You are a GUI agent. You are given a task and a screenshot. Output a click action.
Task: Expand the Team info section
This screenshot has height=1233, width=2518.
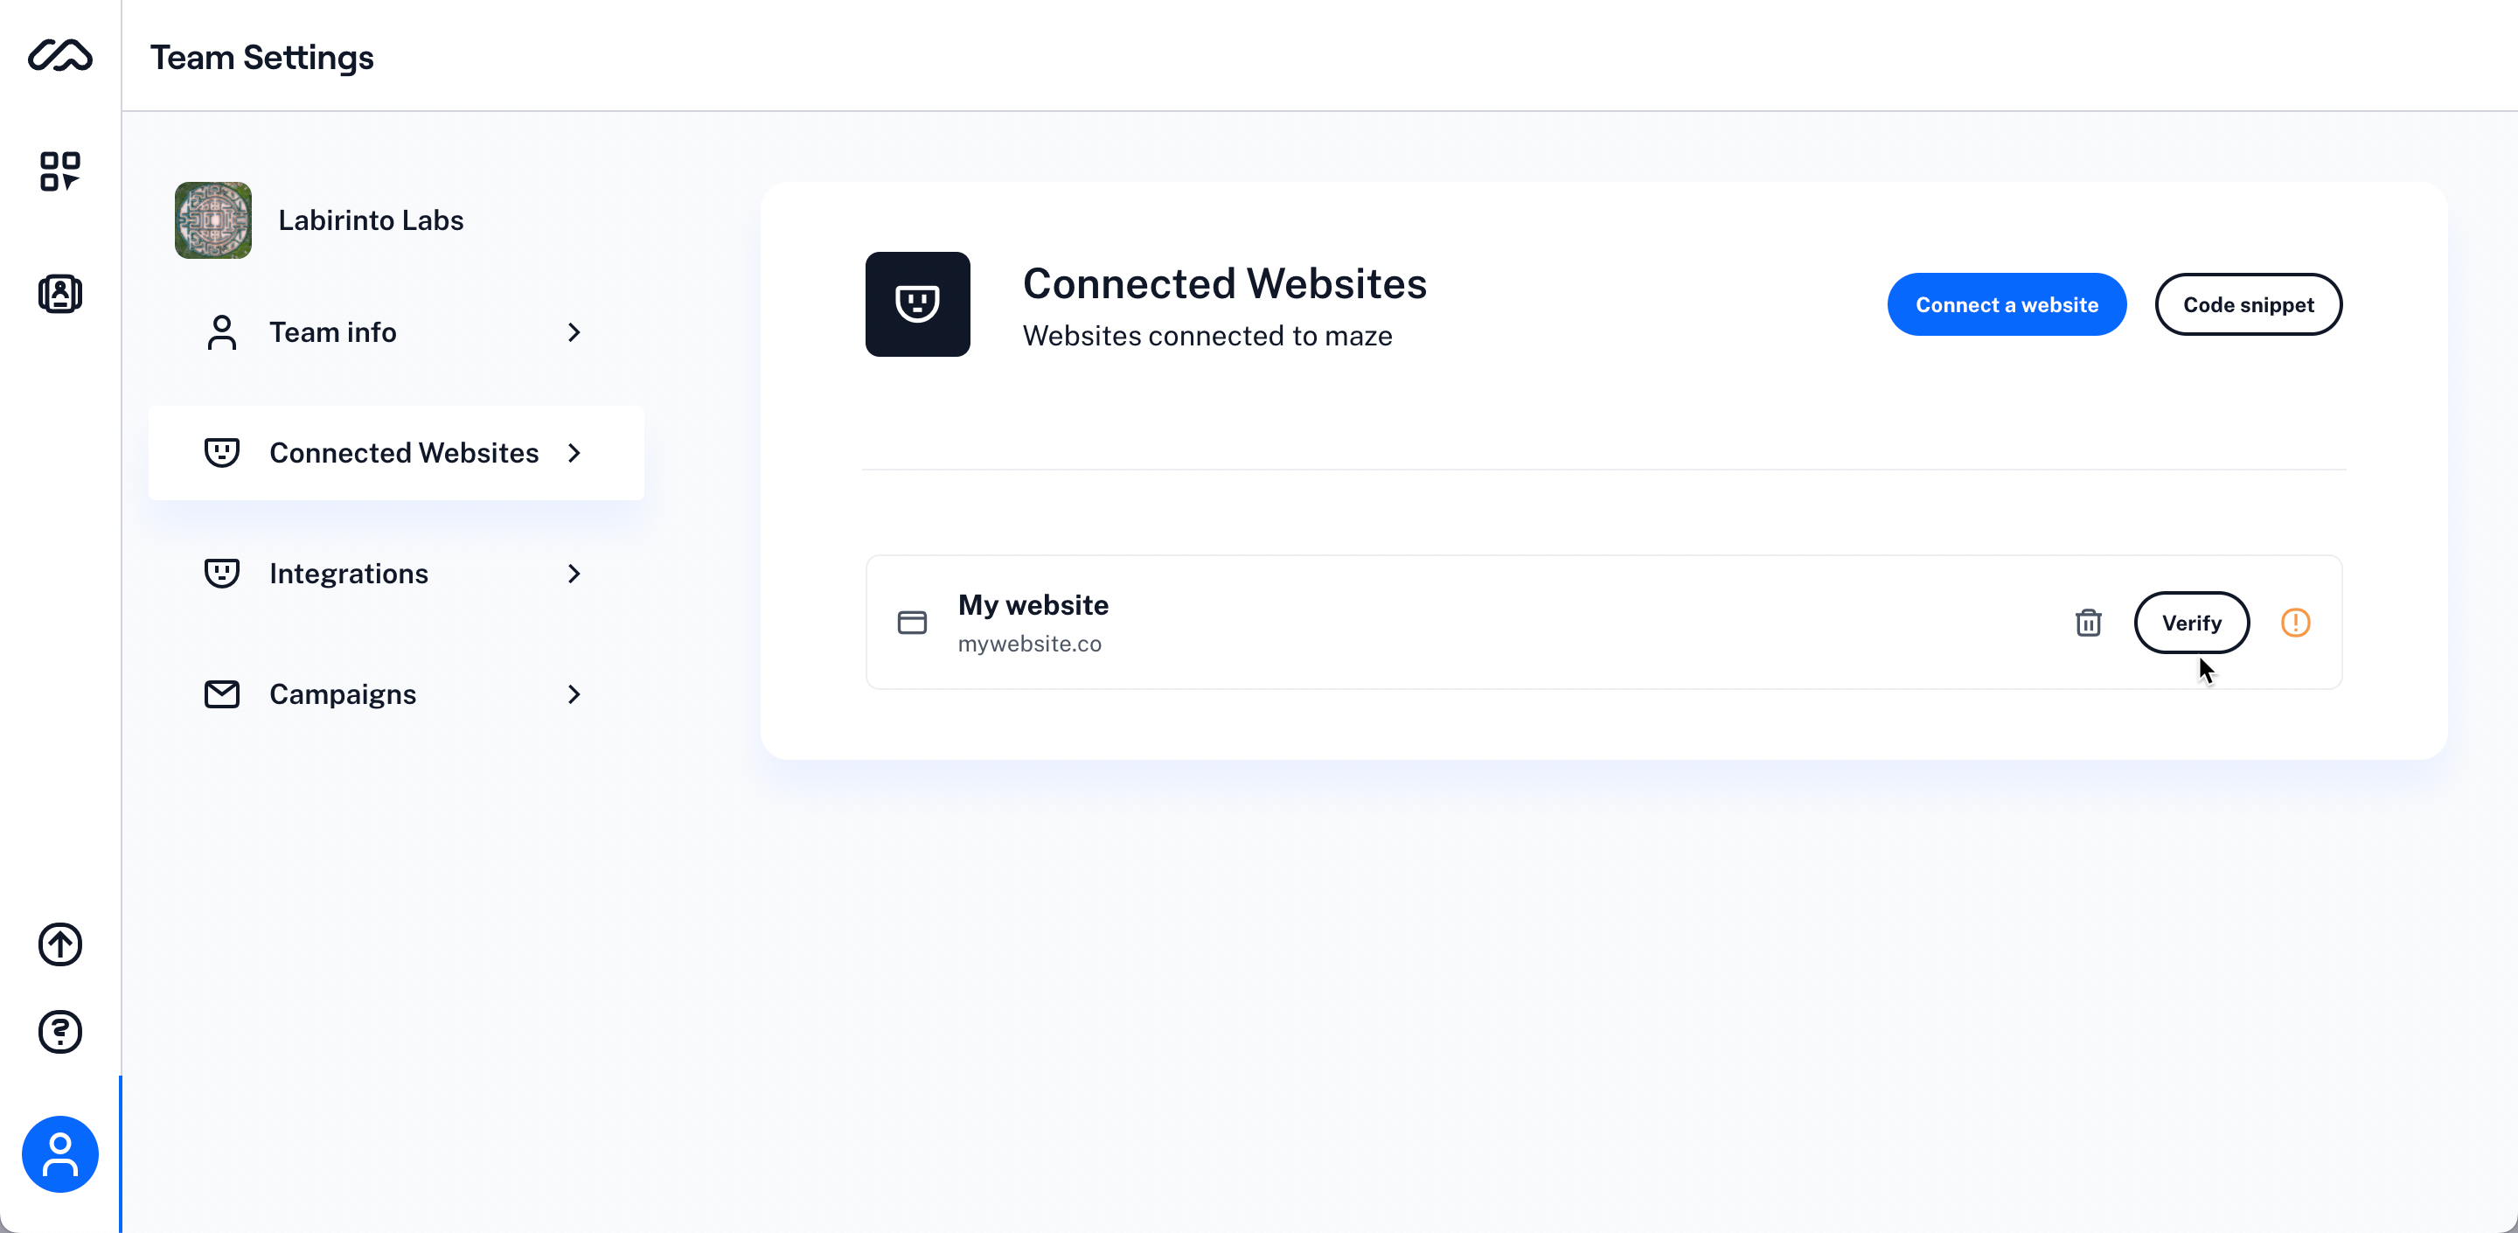click(574, 332)
